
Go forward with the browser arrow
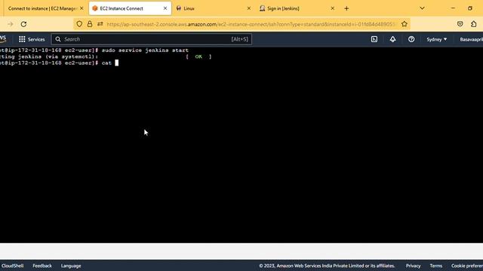coord(11,24)
